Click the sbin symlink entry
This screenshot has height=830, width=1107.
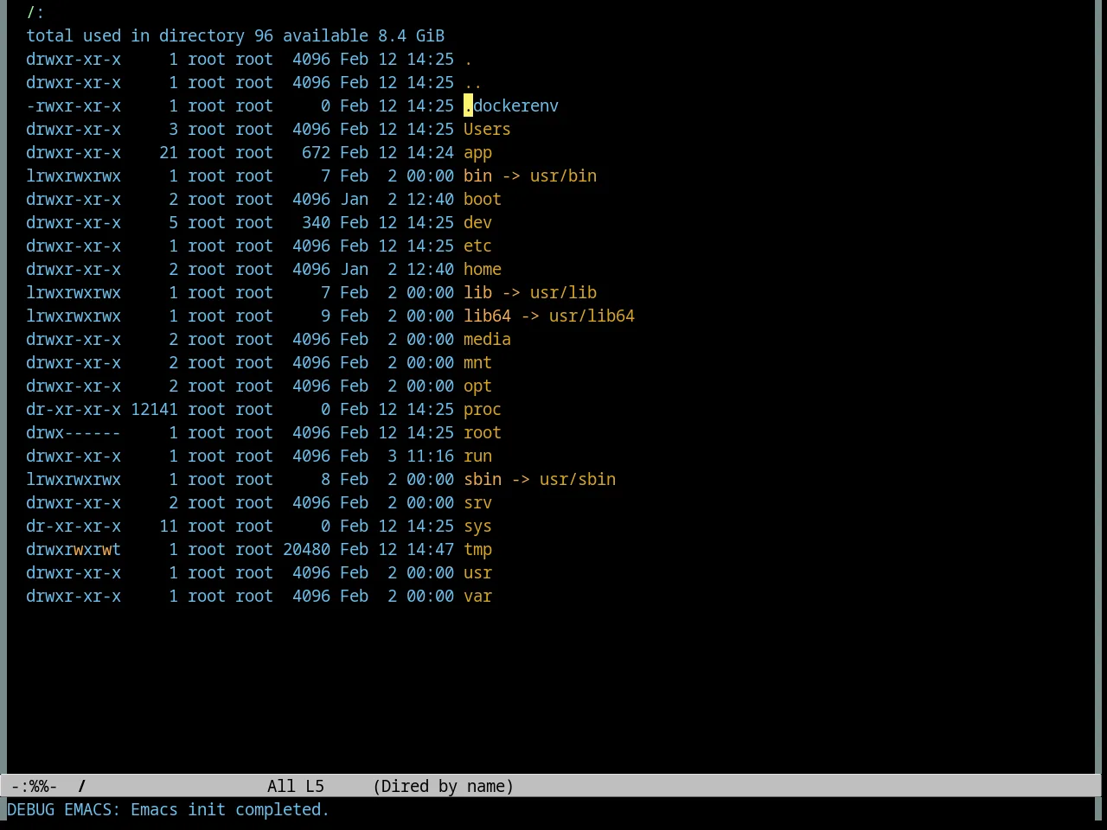pyautogui.click(x=483, y=479)
